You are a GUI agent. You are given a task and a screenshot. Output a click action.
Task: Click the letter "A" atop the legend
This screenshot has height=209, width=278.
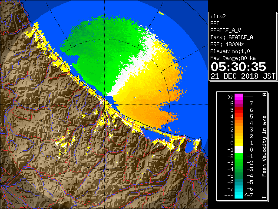(x=264, y=94)
